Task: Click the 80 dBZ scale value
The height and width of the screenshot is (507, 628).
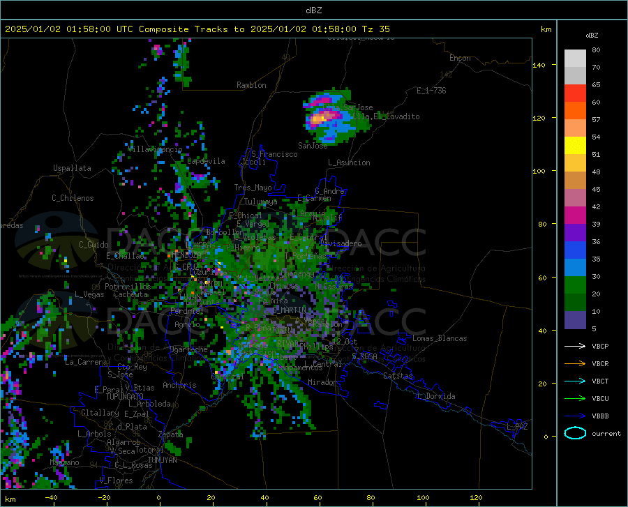Action: (x=596, y=50)
